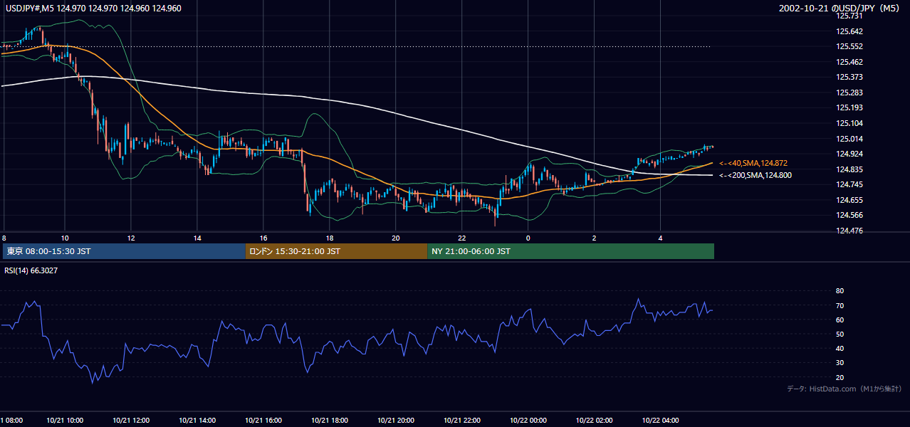
Task: Click the bottom timestamp 10/21 14:00
Action: 197,420
